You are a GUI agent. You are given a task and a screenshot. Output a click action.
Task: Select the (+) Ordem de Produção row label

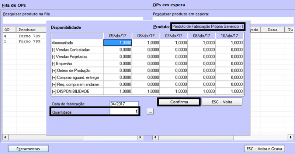point(77,70)
